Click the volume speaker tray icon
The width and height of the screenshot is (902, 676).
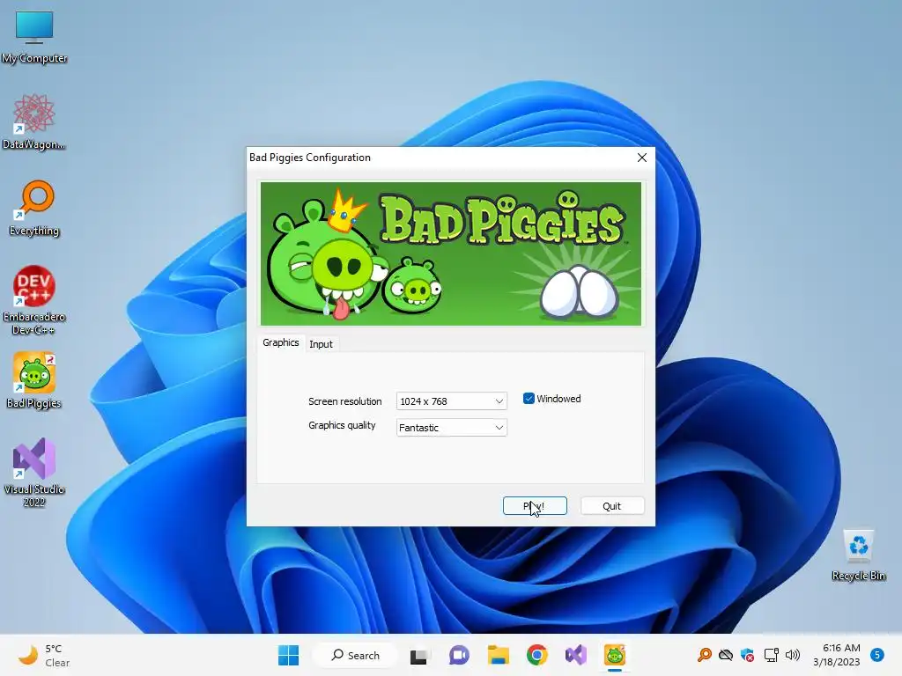click(793, 655)
